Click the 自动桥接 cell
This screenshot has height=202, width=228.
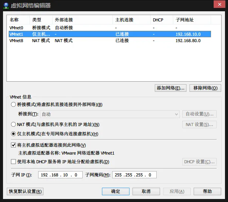[64, 28]
